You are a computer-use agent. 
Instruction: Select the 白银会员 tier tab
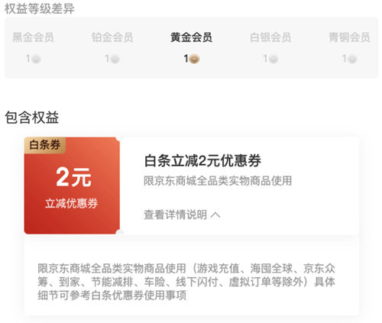click(270, 37)
